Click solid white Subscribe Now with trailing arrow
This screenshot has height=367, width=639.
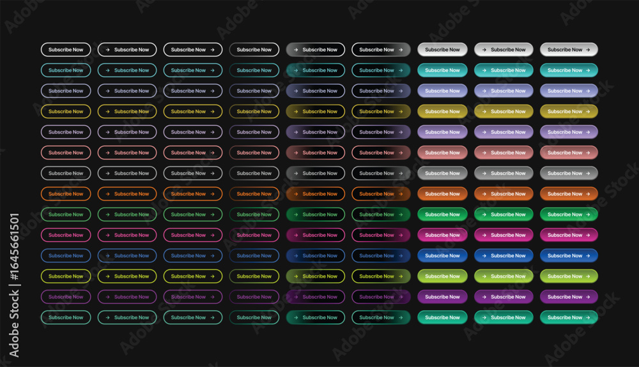(x=569, y=50)
